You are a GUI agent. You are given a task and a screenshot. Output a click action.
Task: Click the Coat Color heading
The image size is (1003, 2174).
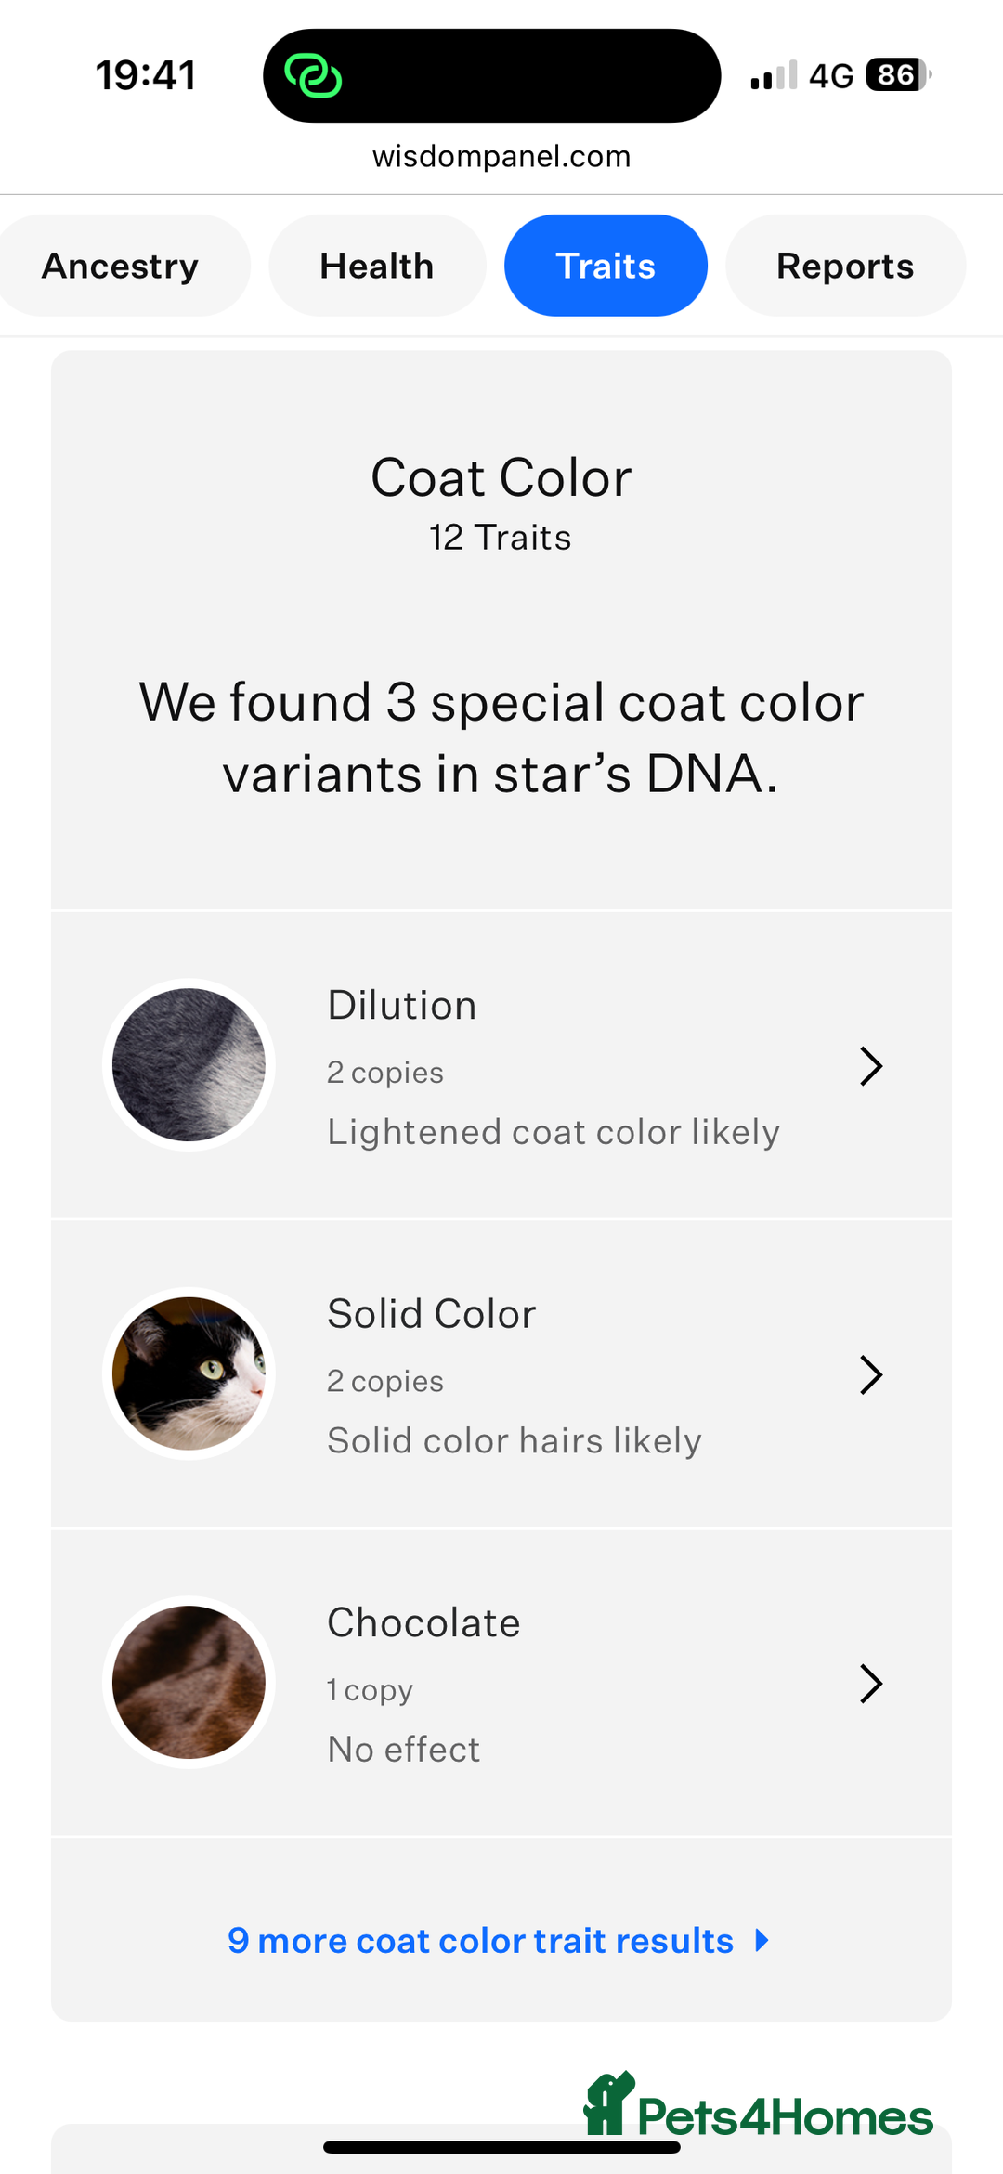tap(501, 477)
